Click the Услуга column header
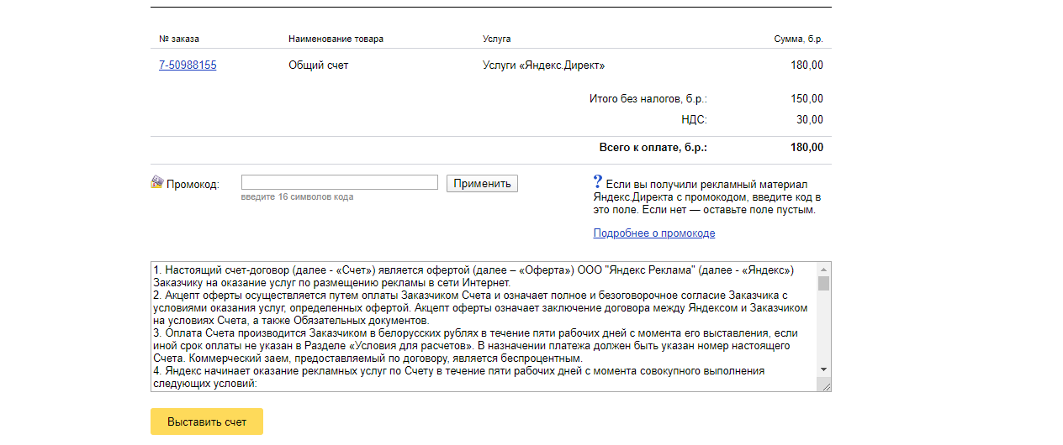Viewport: 1063px width, 445px height. click(496, 39)
